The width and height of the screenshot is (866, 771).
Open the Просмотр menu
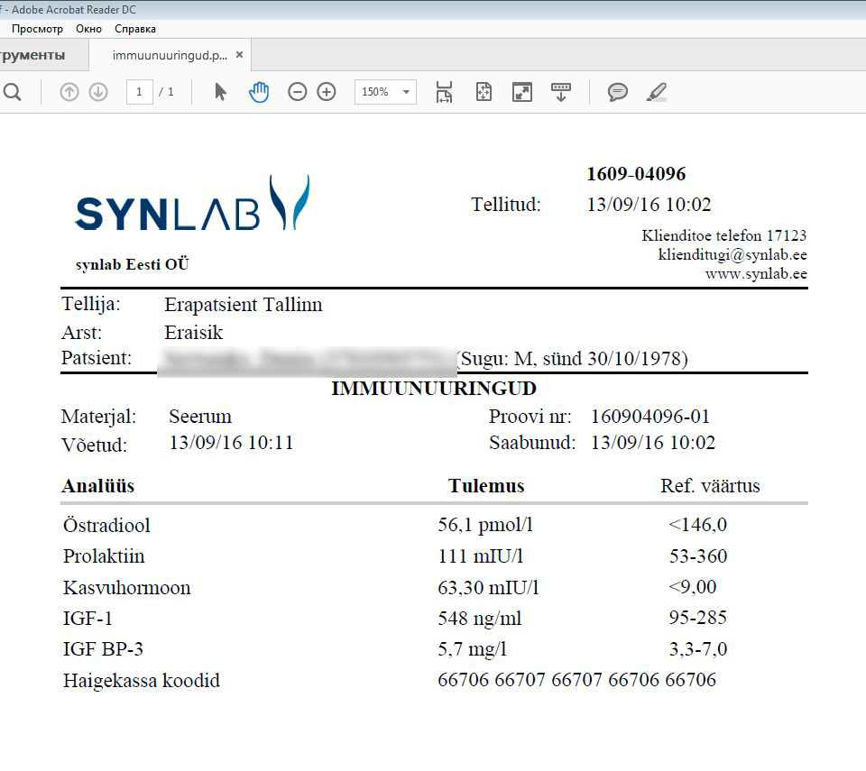point(37,29)
